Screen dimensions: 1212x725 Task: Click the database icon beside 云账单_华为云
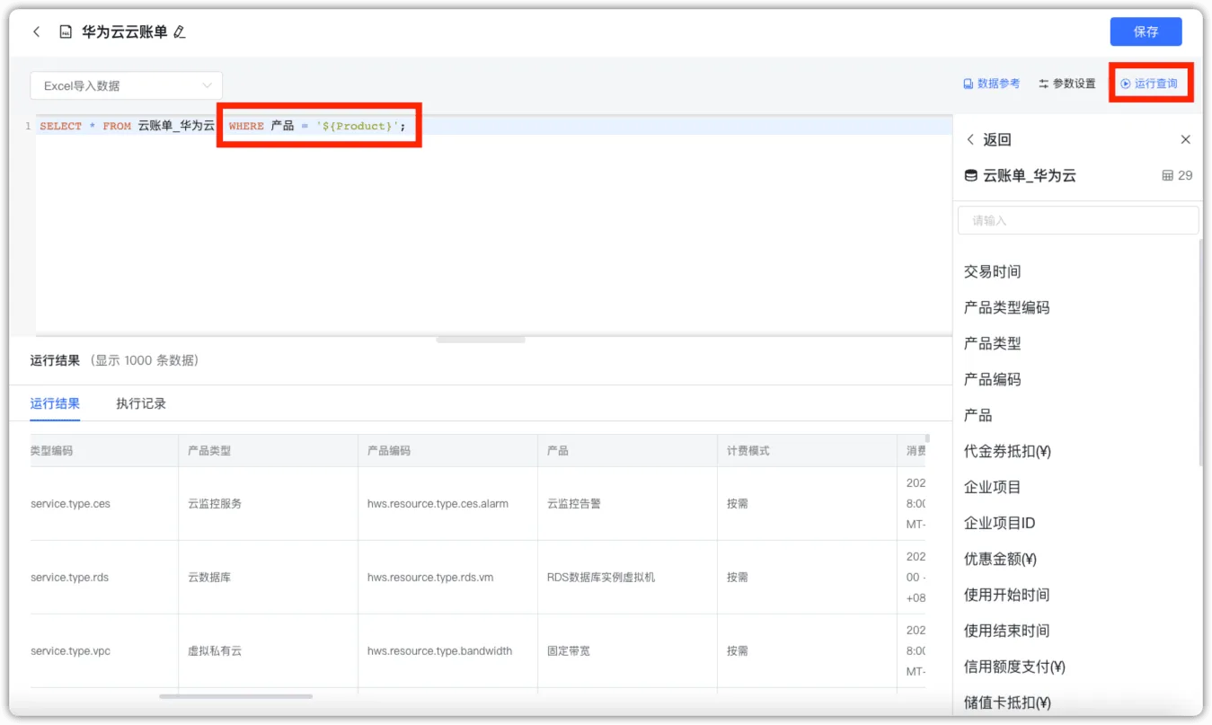[x=970, y=175]
